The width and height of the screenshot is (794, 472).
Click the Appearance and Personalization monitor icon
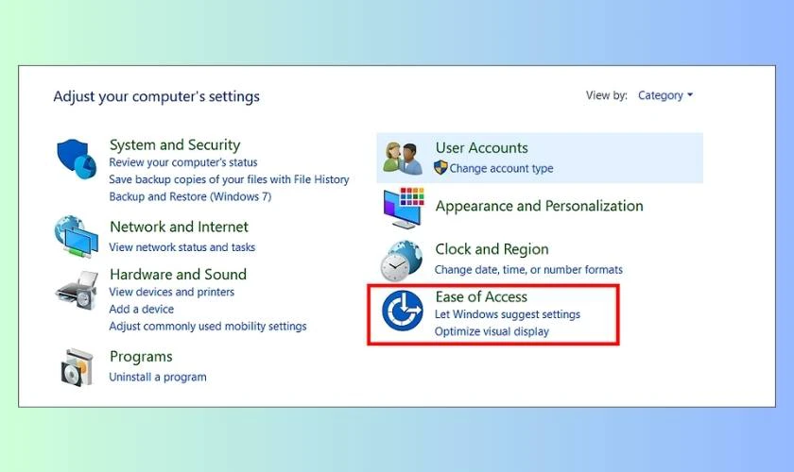(x=404, y=208)
